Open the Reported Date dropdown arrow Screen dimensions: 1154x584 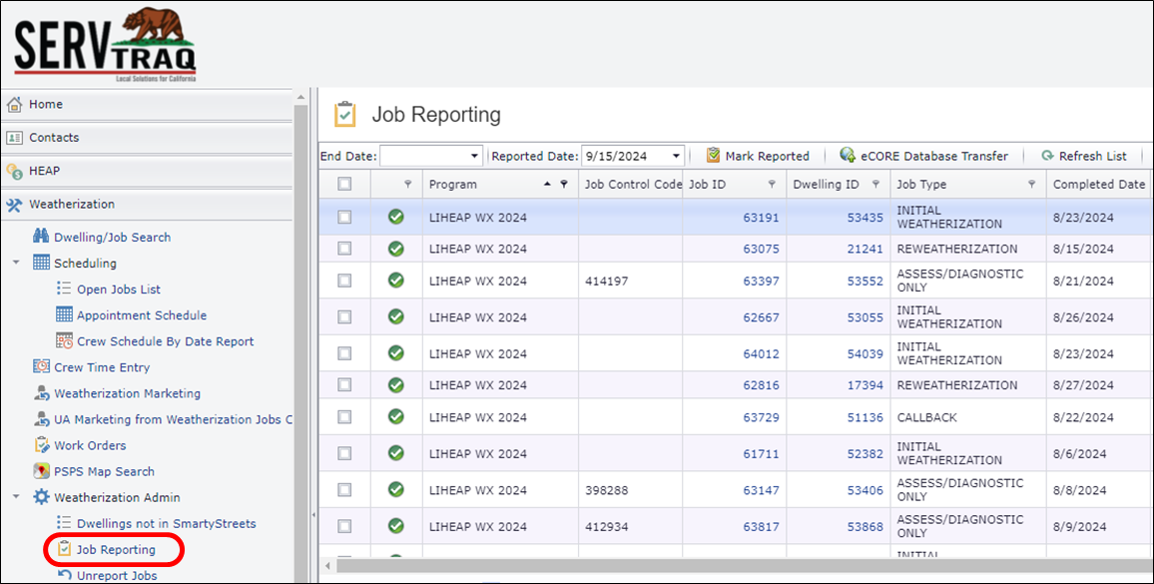[676, 156]
